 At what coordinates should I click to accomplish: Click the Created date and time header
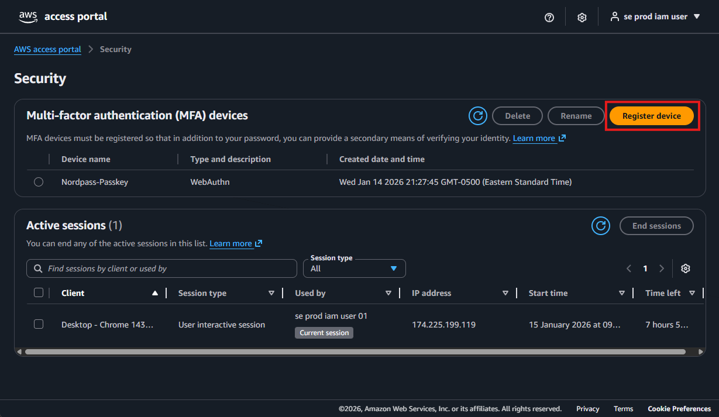382,159
